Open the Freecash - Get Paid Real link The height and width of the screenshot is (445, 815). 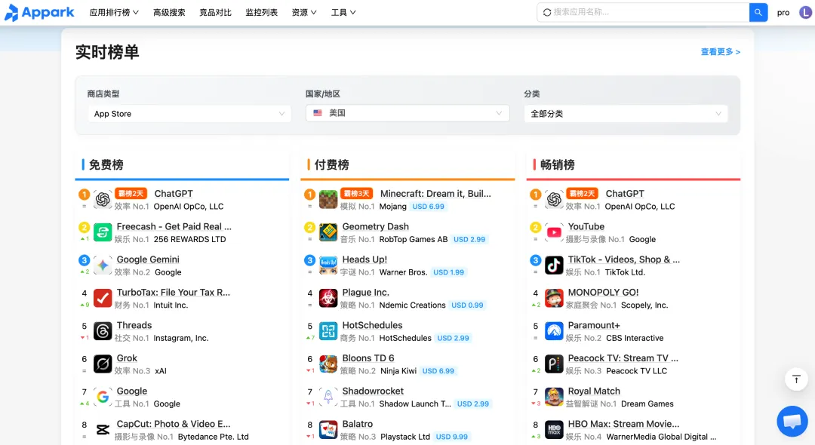pos(174,226)
